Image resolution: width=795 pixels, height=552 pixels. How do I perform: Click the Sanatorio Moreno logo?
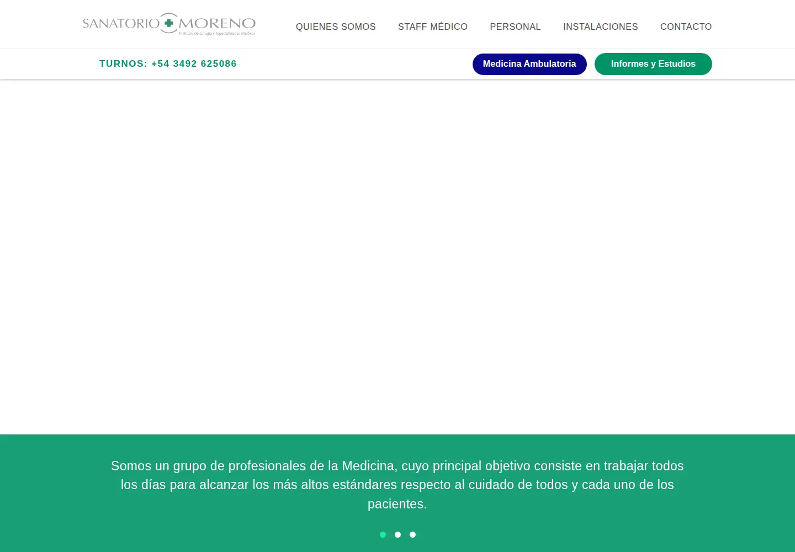coord(169,24)
